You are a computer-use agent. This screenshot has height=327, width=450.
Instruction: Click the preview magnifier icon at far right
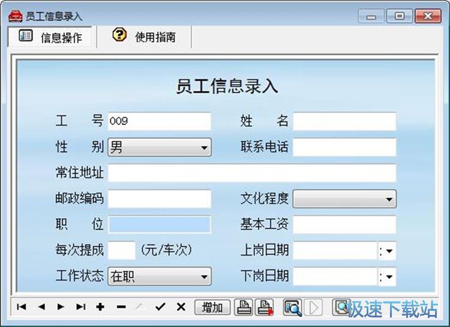pos(341,307)
